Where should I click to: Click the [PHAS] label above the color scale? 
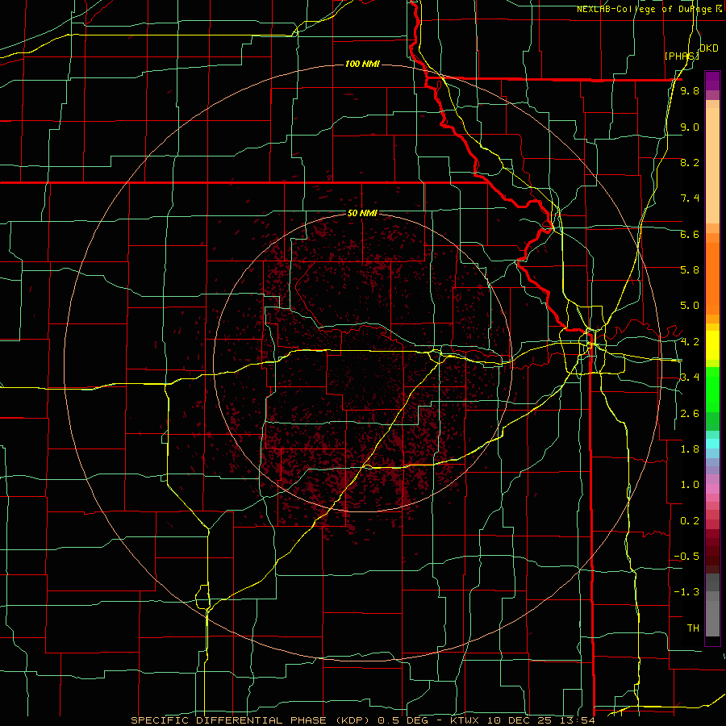[x=682, y=56]
